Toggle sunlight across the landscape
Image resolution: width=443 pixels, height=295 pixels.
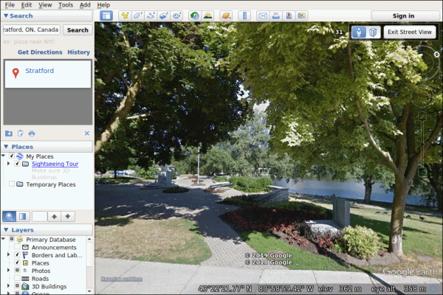click(207, 15)
